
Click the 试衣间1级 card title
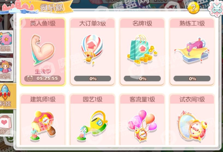pos(192,99)
